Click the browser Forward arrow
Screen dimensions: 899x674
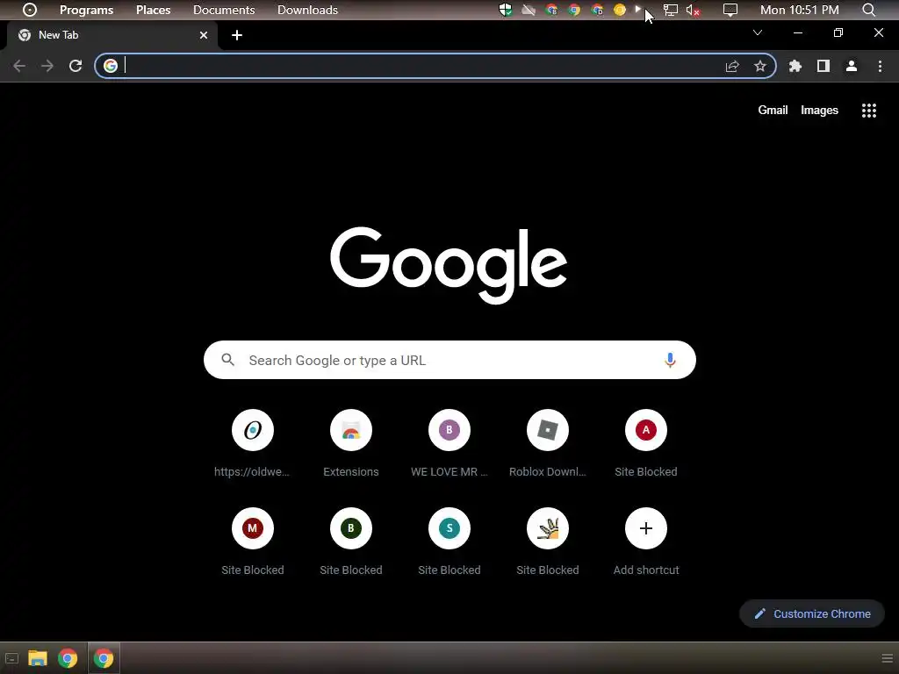coord(47,66)
